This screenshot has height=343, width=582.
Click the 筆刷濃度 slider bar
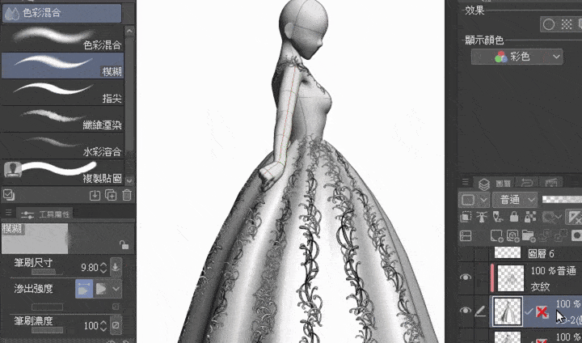pyautogui.click(x=47, y=330)
